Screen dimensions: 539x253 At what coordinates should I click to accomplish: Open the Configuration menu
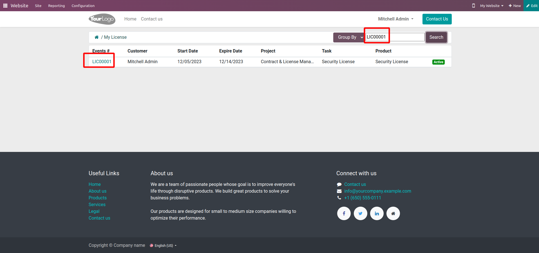point(83,6)
